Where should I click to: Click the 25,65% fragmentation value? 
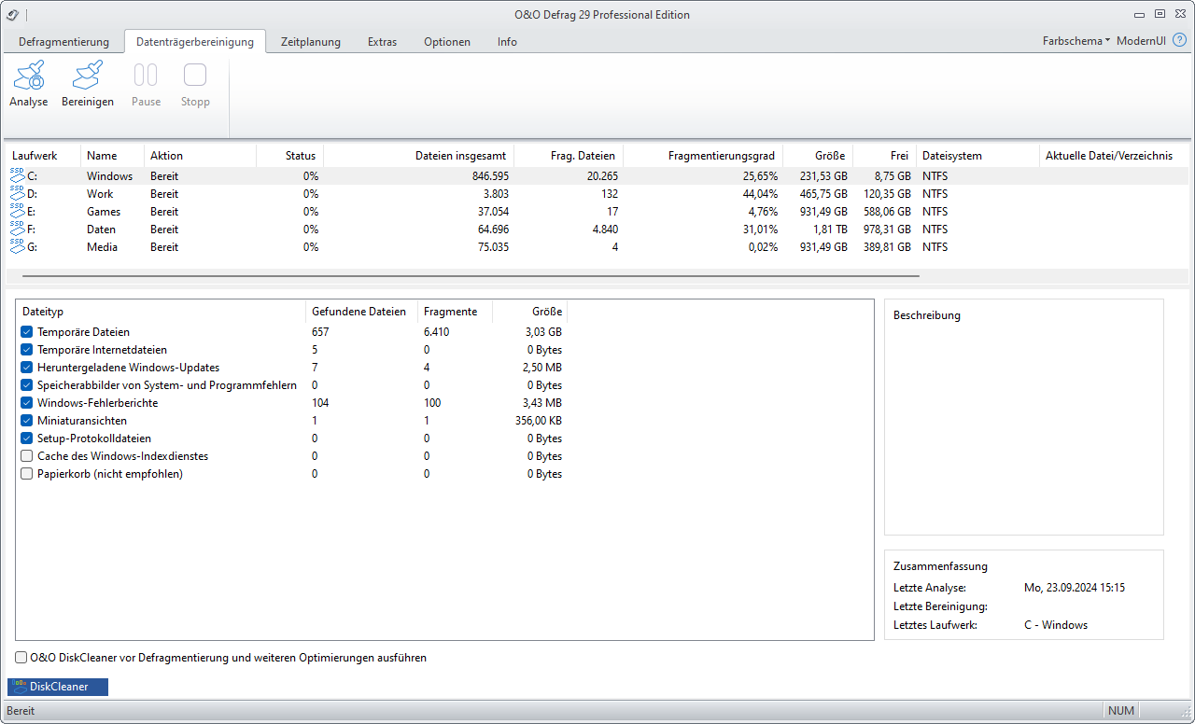(759, 176)
